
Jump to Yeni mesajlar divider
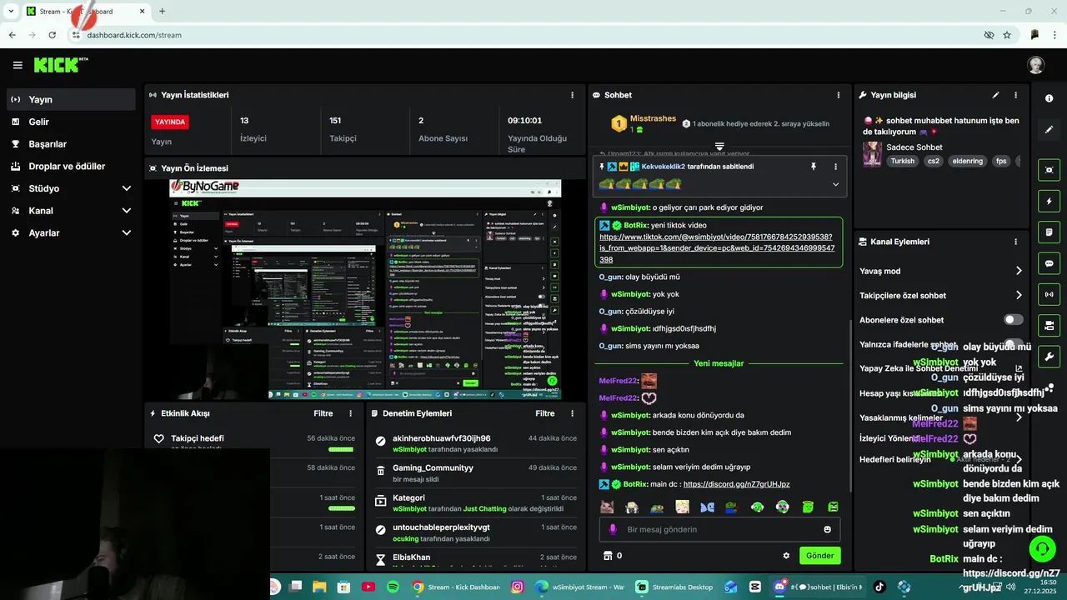(719, 363)
